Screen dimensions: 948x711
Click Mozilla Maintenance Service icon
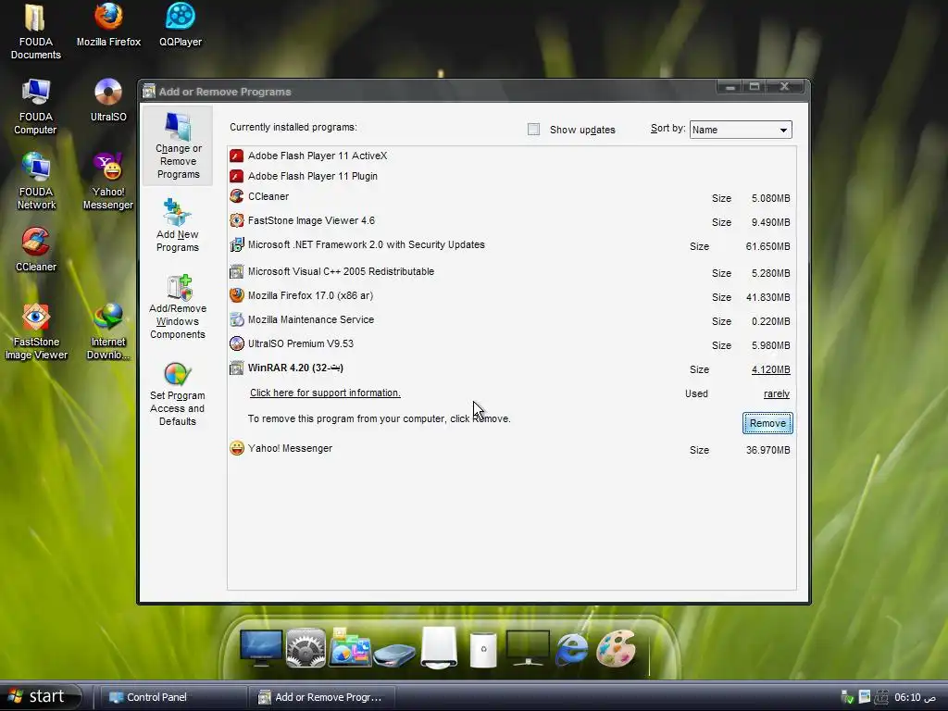tap(236, 319)
